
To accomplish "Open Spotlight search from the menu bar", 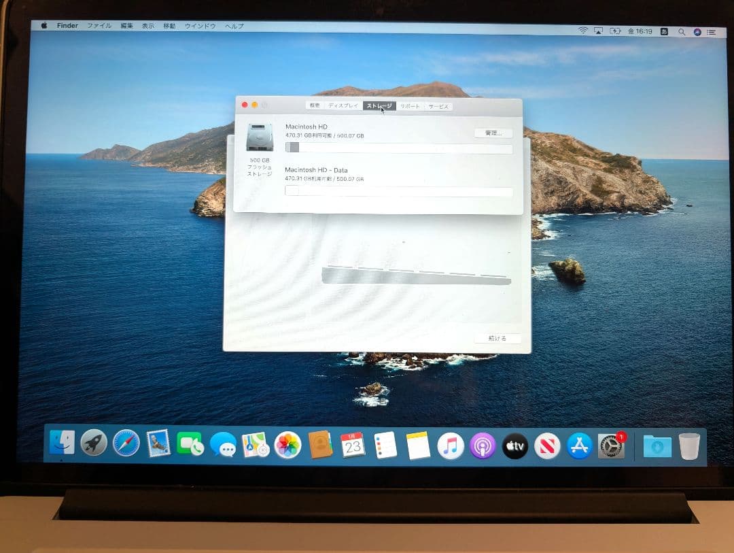I will pos(682,31).
